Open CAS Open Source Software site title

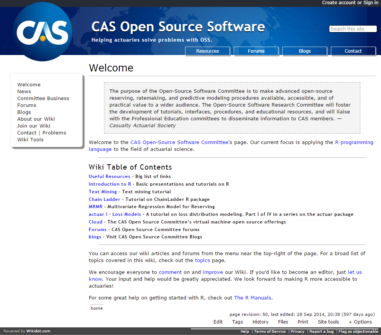pyautogui.click(x=178, y=27)
